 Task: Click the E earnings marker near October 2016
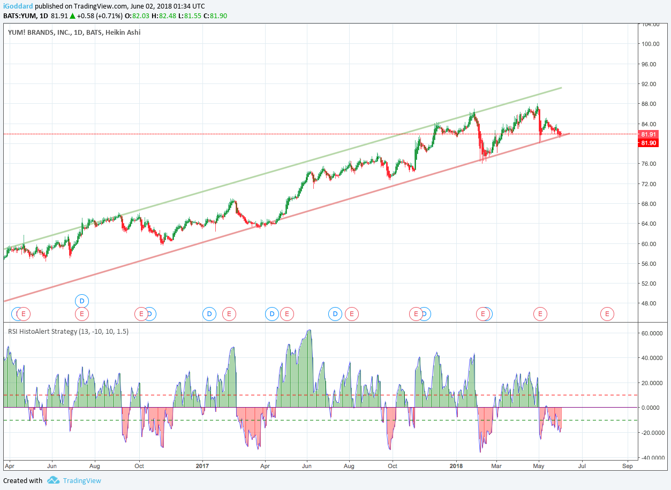point(141,314)
